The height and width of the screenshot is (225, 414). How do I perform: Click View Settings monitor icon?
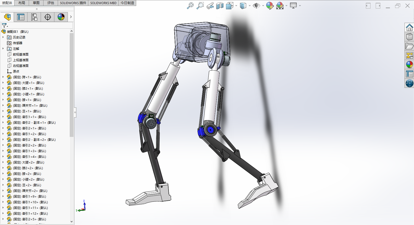pos(293,6)
